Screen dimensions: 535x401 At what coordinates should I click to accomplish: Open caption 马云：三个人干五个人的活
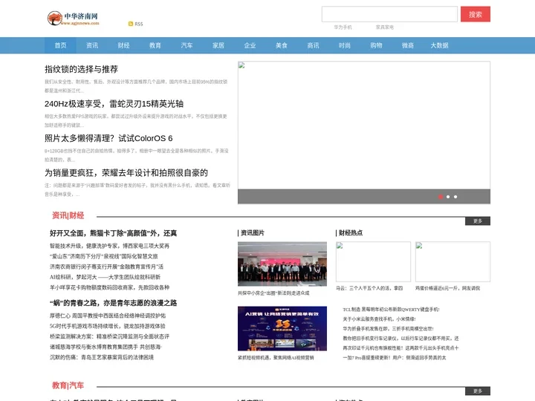tap(369, 288)
